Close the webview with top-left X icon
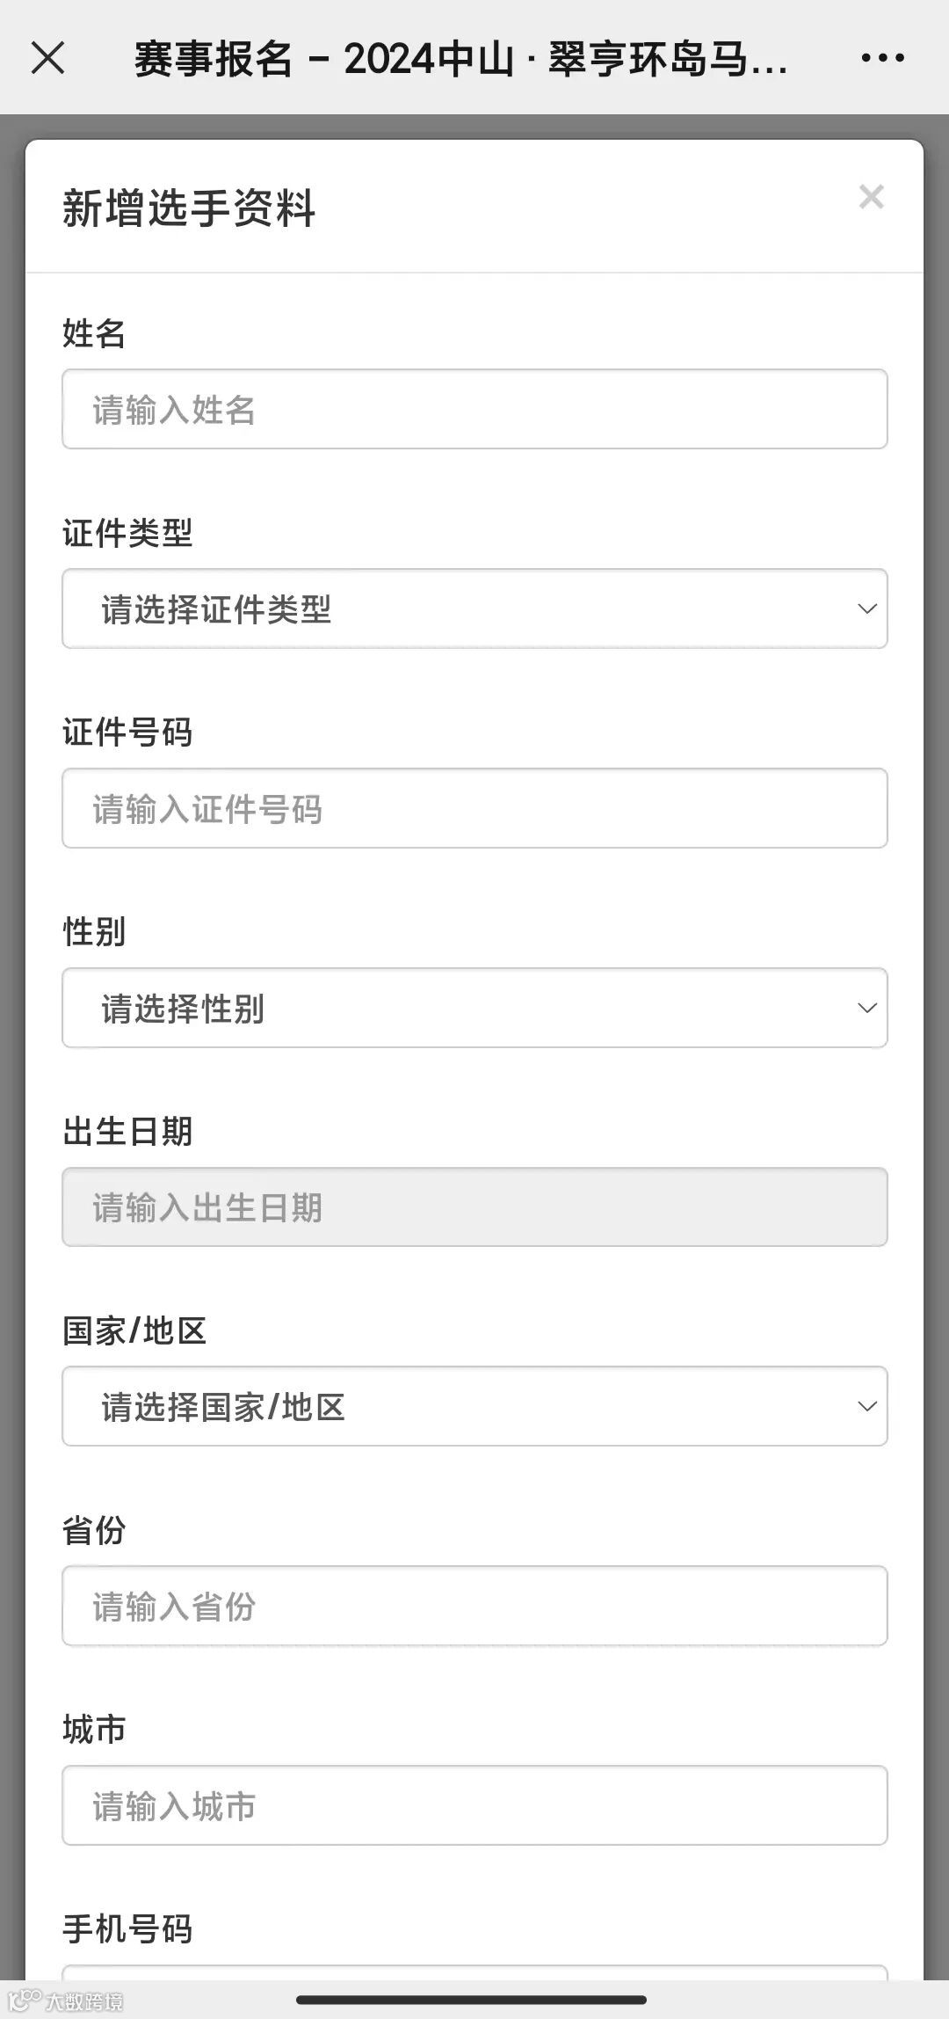Screen dimensions: 949x2019 (x=47, y=58)
